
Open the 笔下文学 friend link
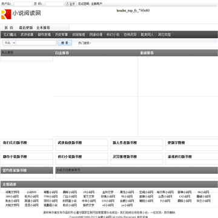[88, 197]
